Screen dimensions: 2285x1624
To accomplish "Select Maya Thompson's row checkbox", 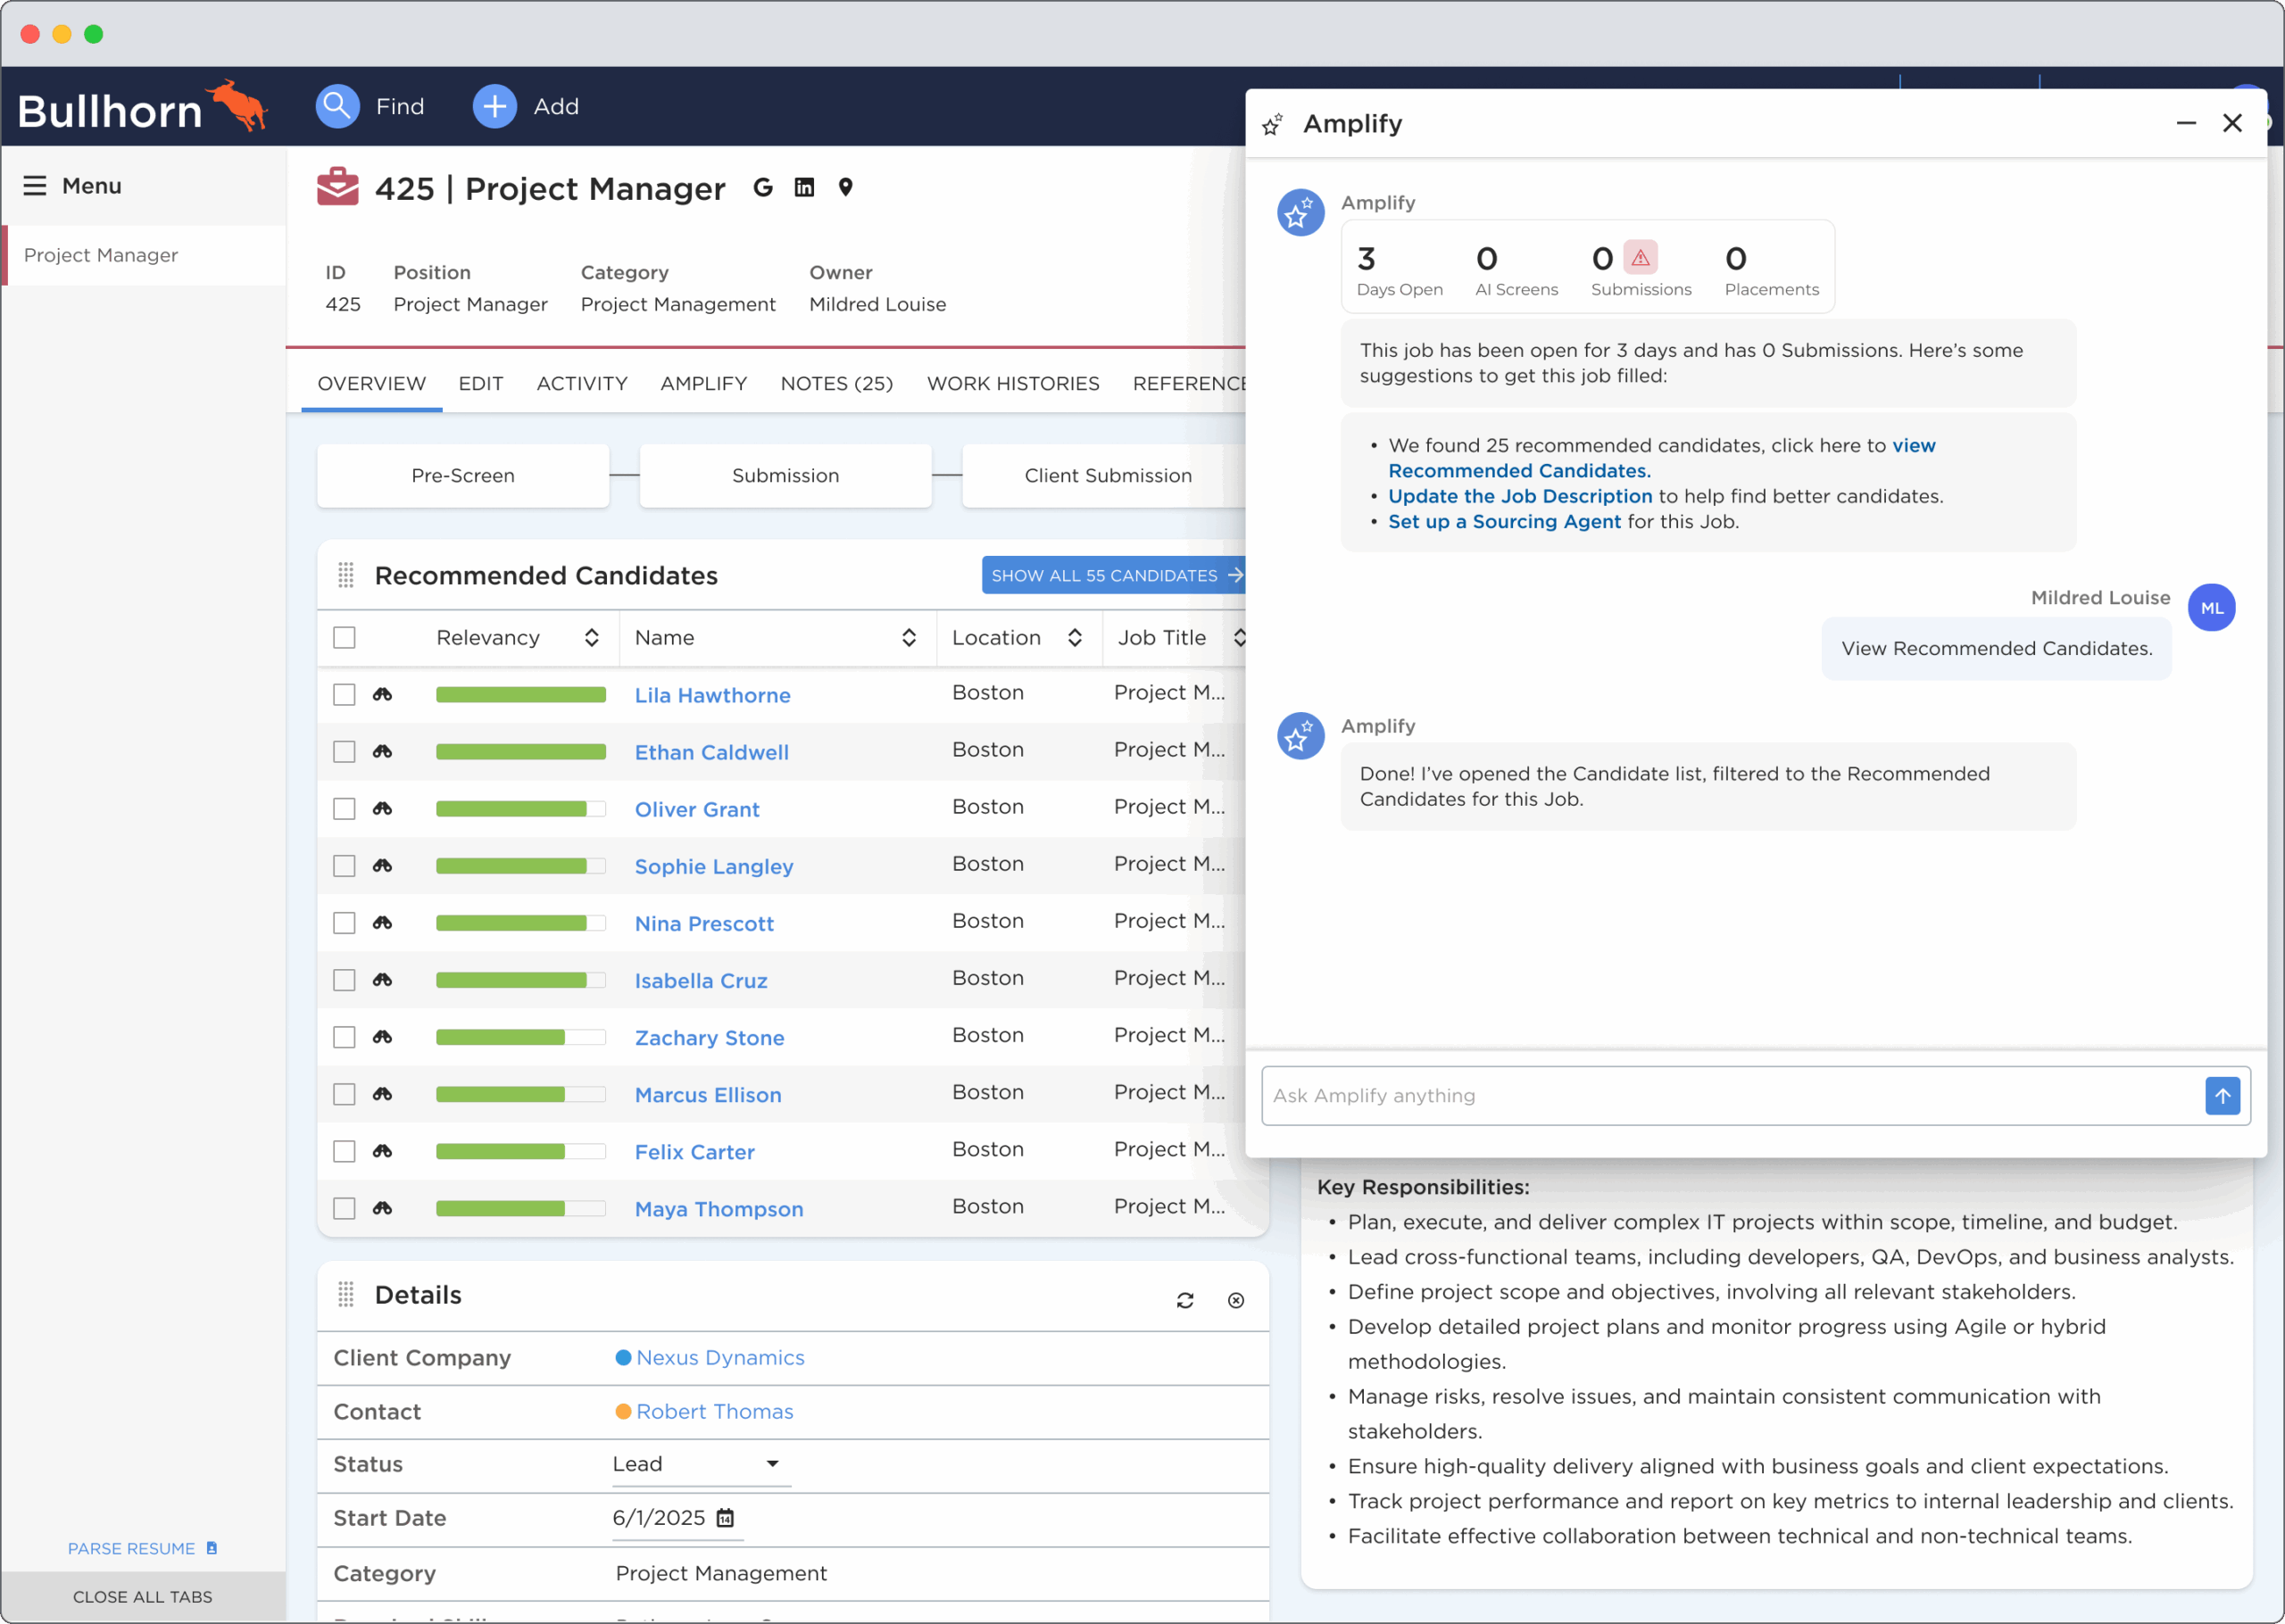I will point(344,1208).
